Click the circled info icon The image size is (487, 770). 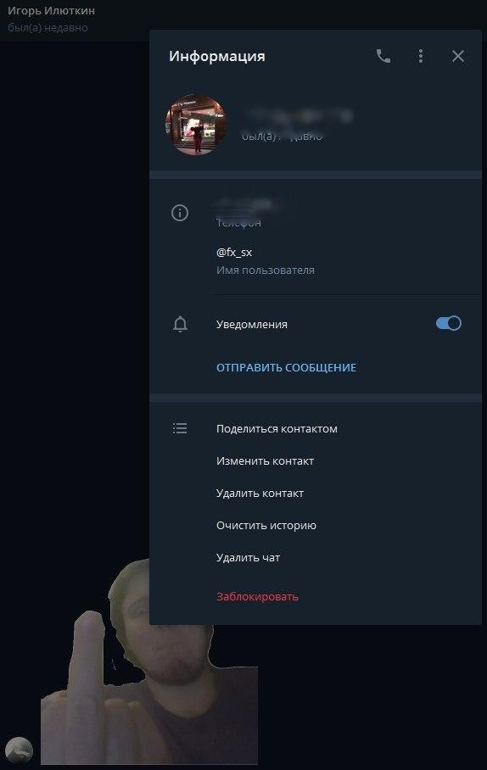coord(180,213)
